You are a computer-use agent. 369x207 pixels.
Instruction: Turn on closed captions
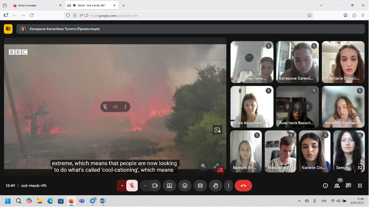200,186
